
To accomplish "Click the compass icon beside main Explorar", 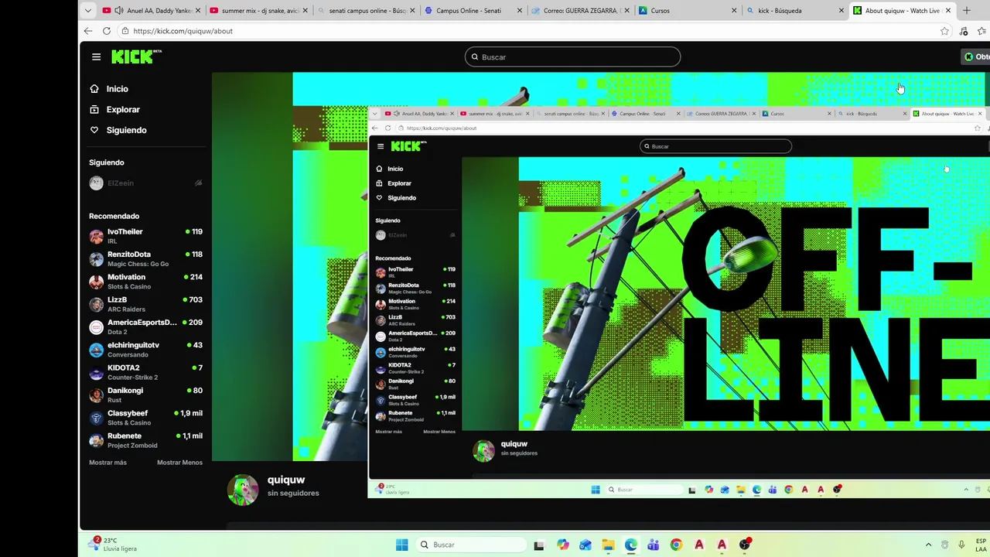I will 94,110.
